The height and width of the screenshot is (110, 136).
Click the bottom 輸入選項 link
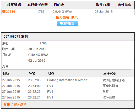[x=20, y=104]
